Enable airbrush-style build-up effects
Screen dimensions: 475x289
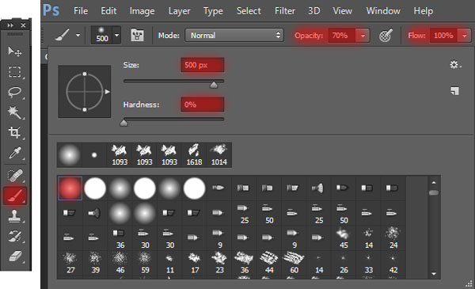click(x=386, y=36)
